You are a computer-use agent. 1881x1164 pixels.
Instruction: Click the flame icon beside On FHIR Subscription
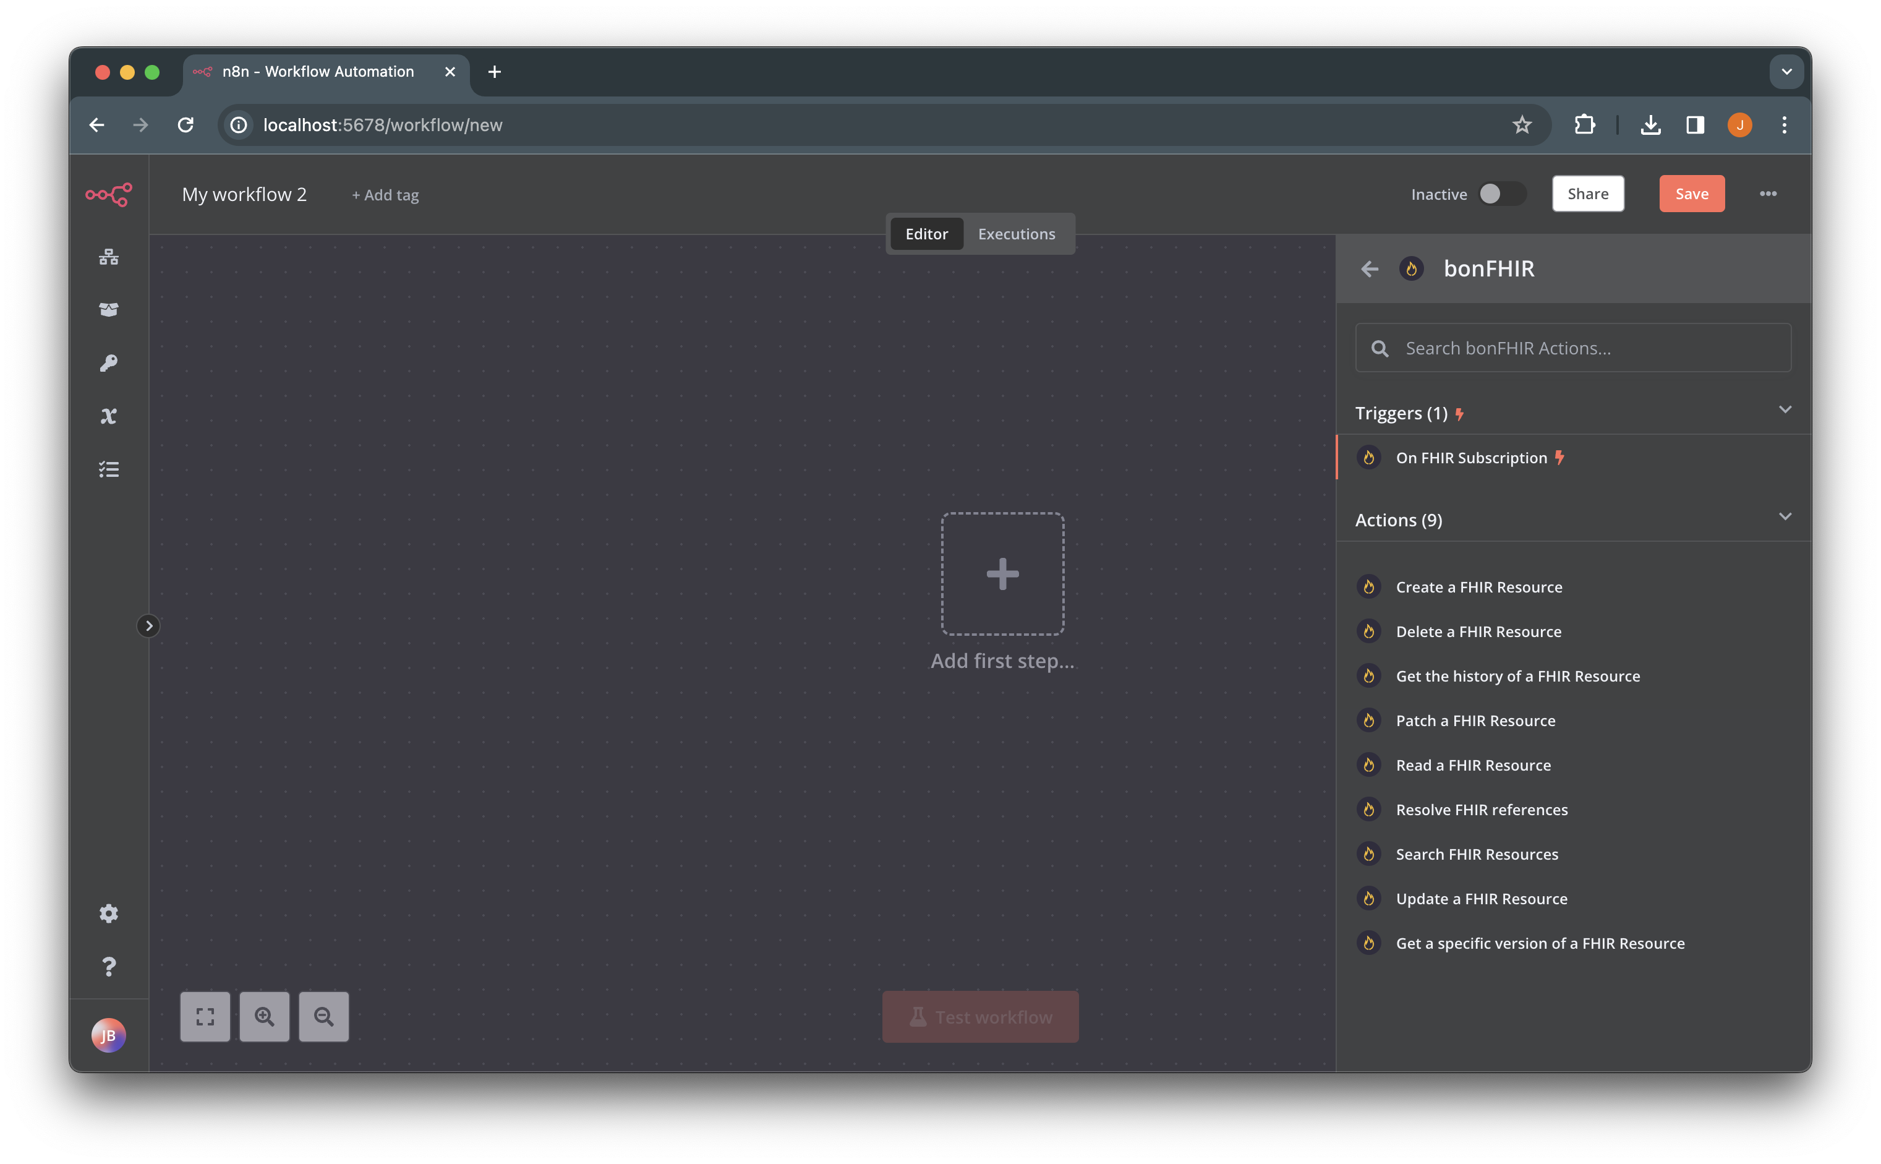(x=1369, y=458)
